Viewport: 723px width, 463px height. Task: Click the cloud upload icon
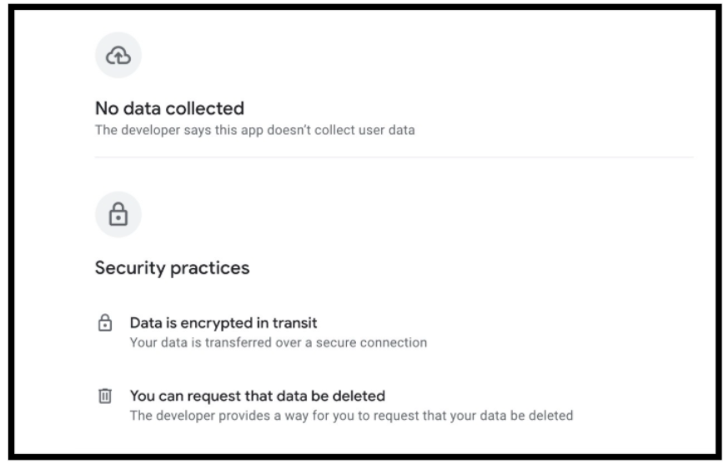pyautogui.click(x=118, y=56)
